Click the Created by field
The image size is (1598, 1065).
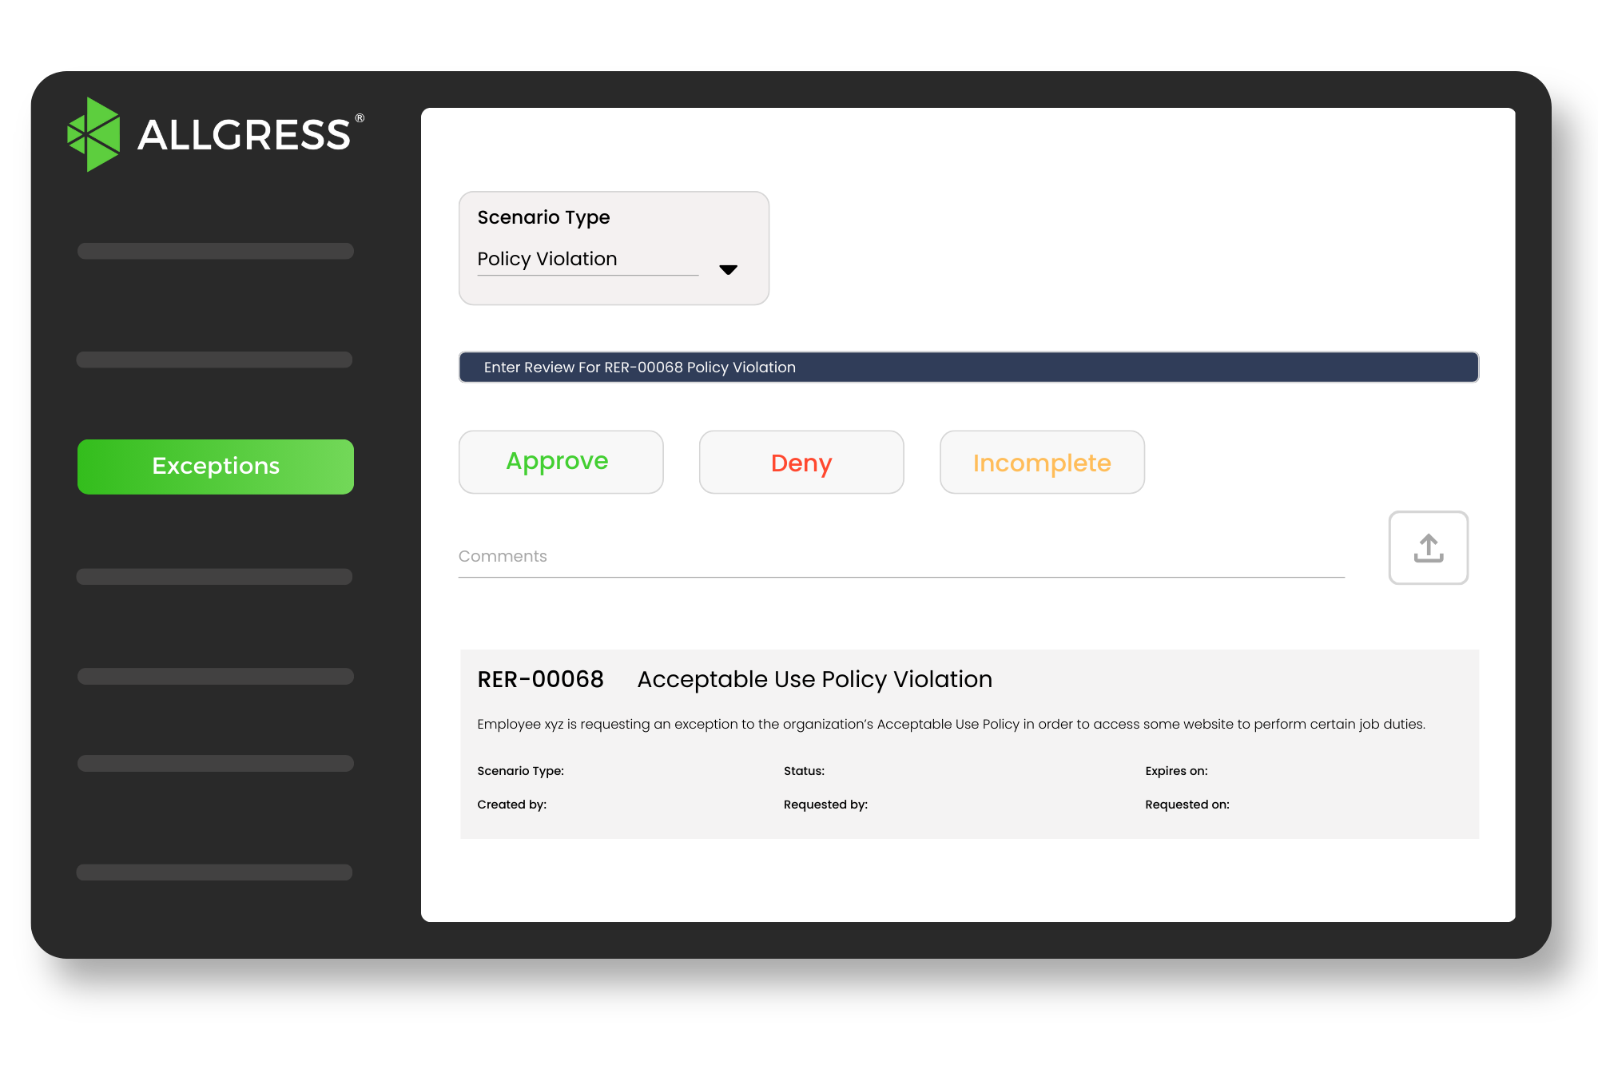coord(511,804)
